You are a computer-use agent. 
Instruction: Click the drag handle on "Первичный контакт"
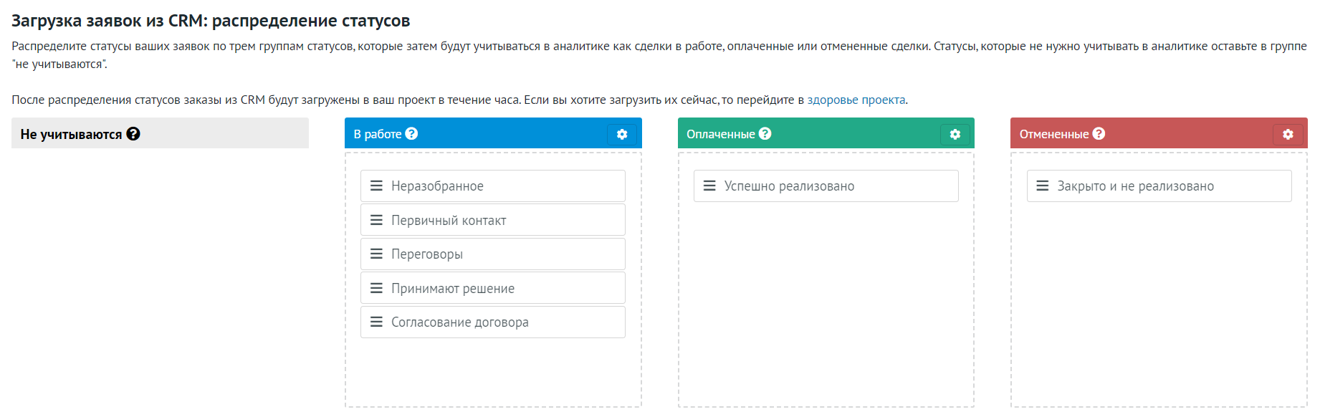pyautogui.click(x=376, y=219)
